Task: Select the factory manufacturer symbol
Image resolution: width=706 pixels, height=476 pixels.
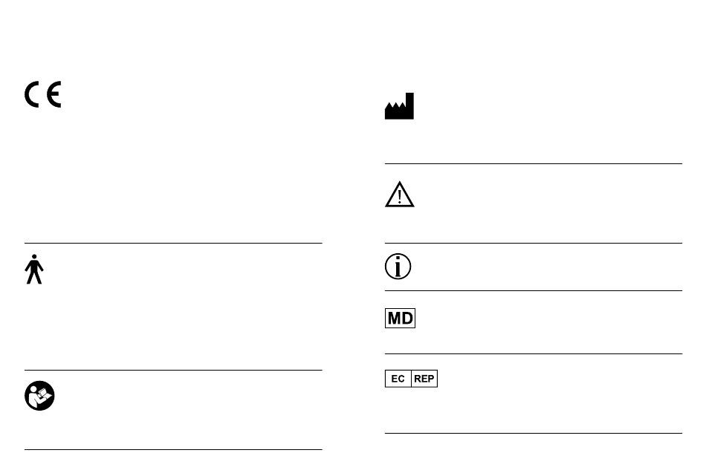Action: pos(399,106)
